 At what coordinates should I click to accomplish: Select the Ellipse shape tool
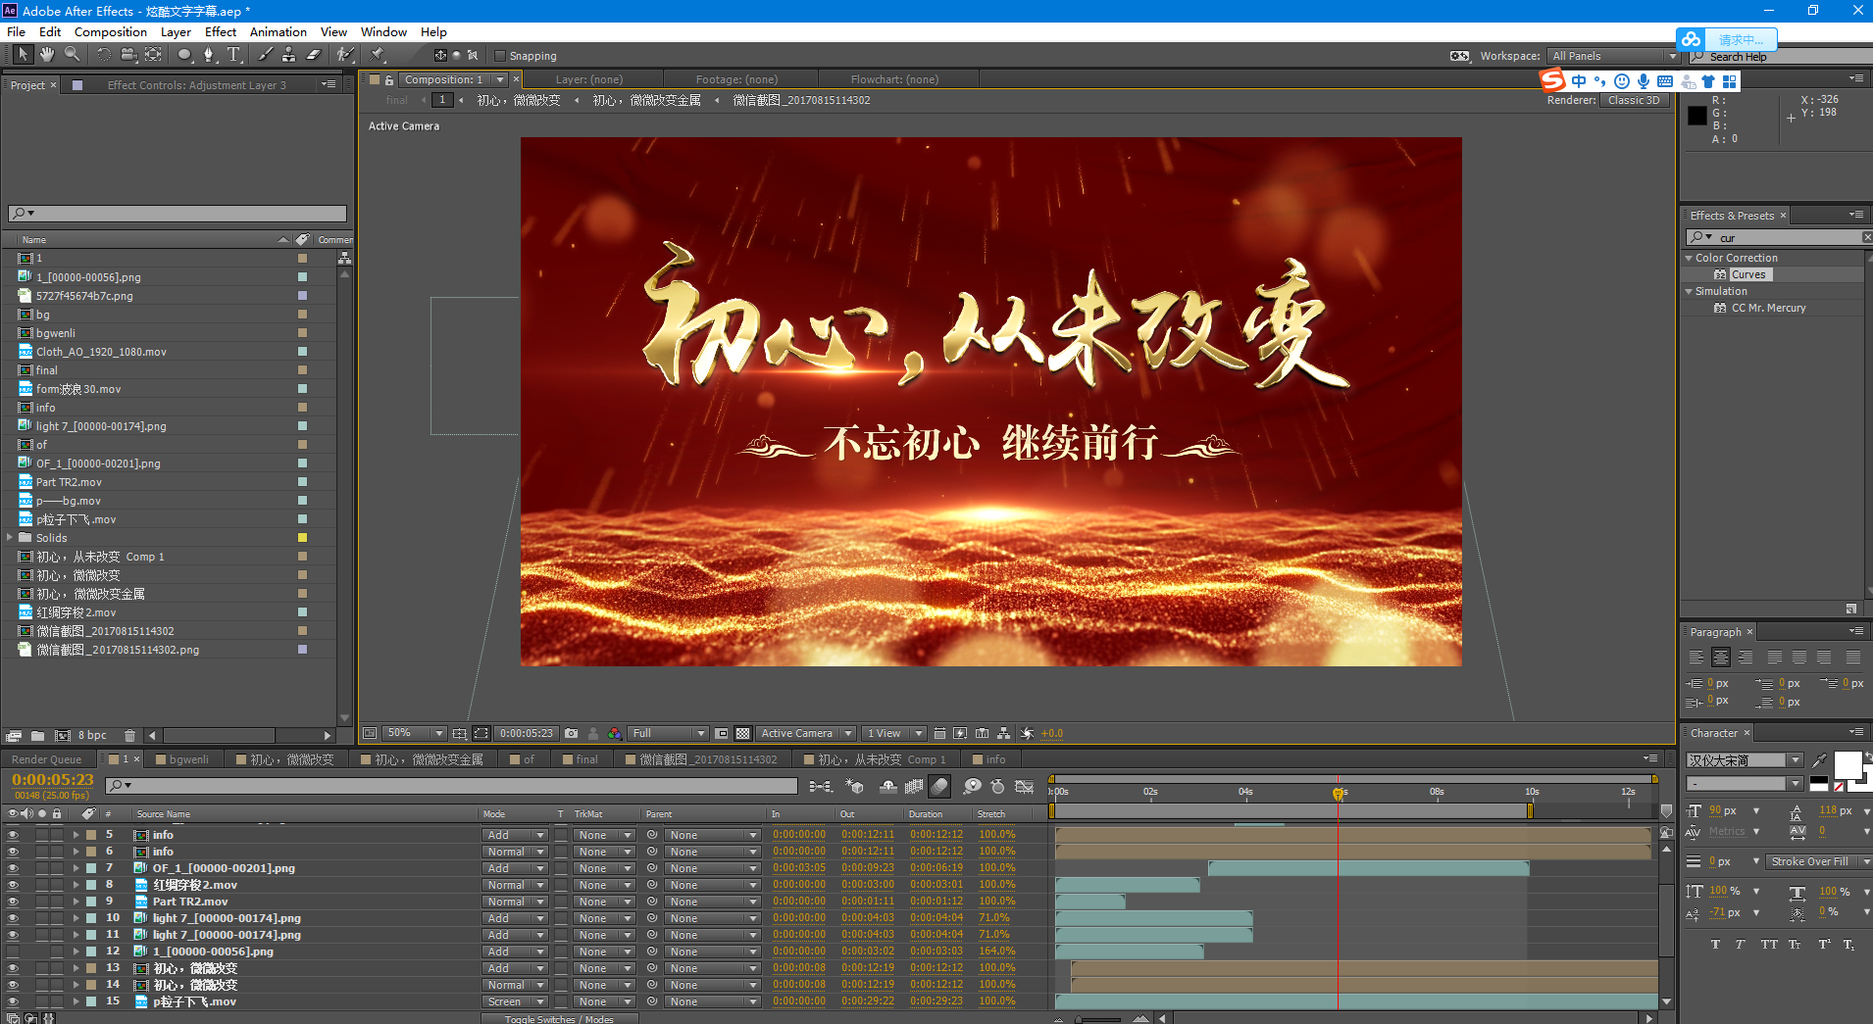184,55
